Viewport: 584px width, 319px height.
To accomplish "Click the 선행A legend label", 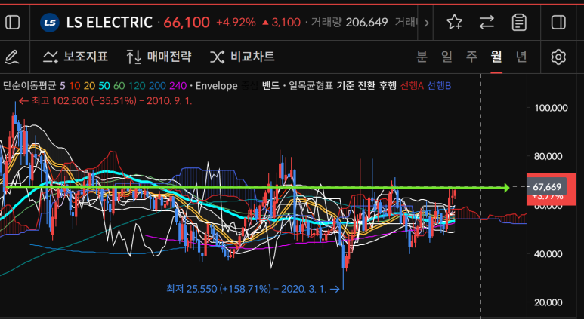I will click(412, 86).
